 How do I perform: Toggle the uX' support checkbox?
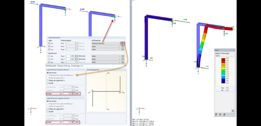tap(49, 43)
